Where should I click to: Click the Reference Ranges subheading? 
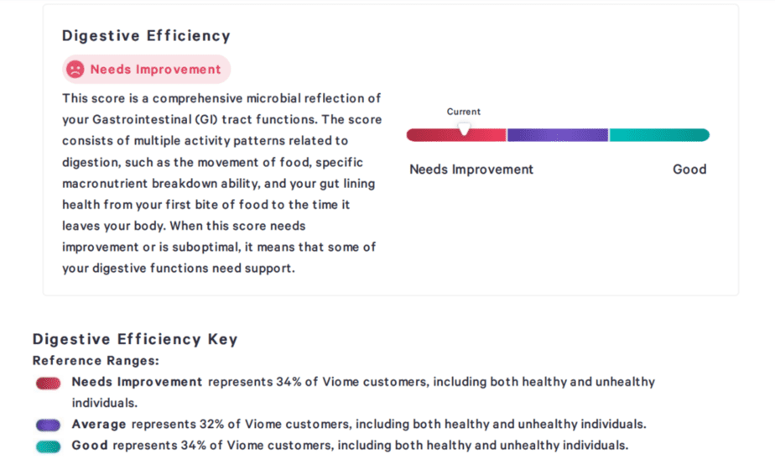click(96, 361)
